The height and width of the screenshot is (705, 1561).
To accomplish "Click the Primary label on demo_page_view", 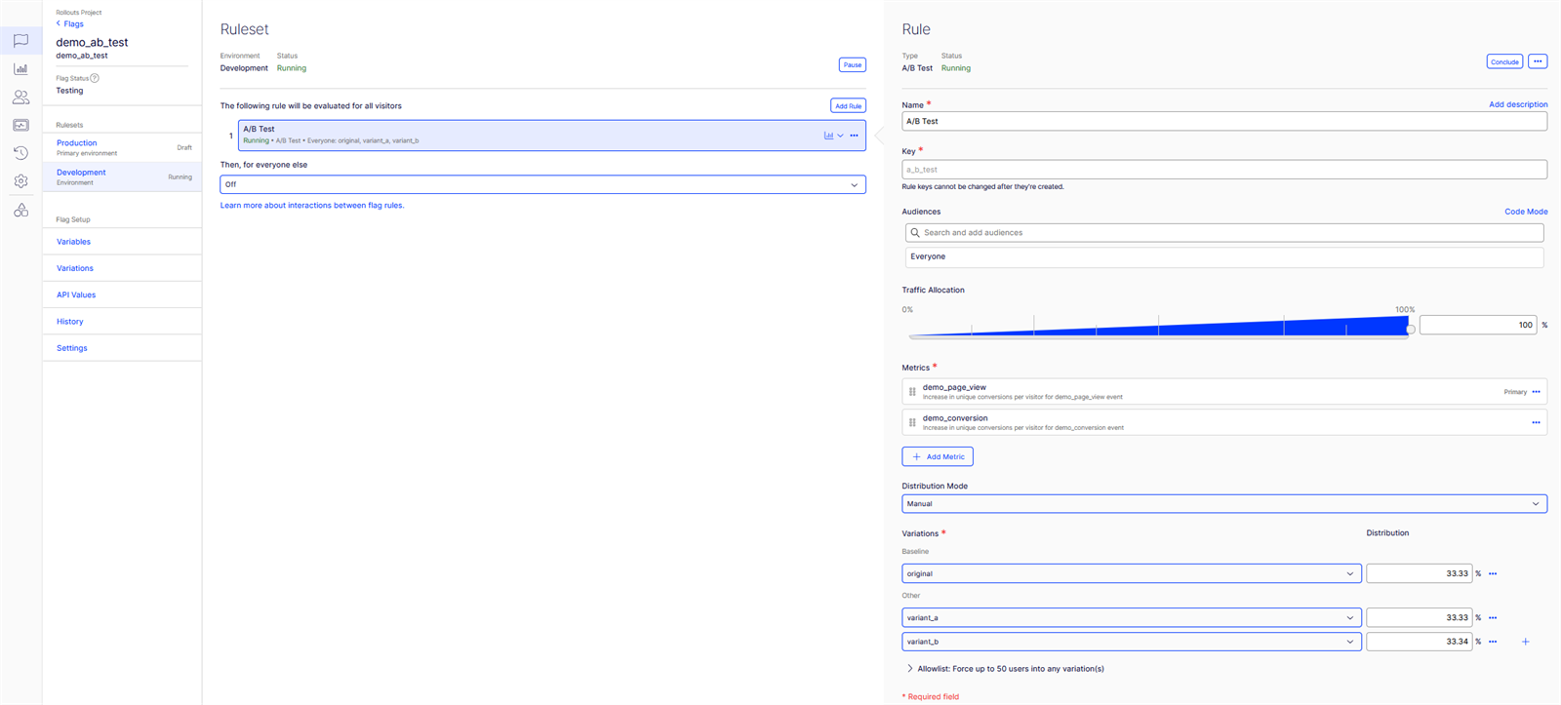I will point(1515,392).
